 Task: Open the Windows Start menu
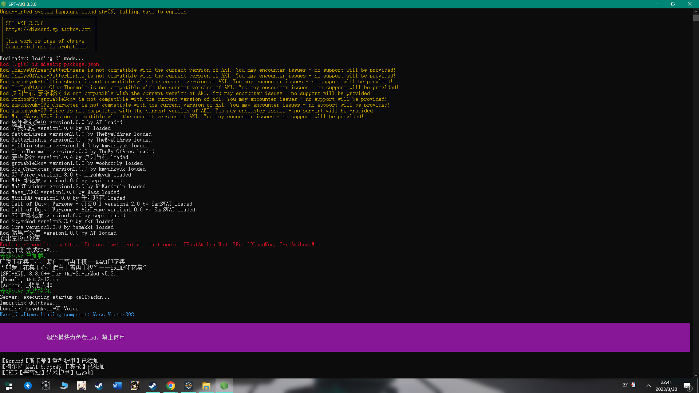(9, 386)
